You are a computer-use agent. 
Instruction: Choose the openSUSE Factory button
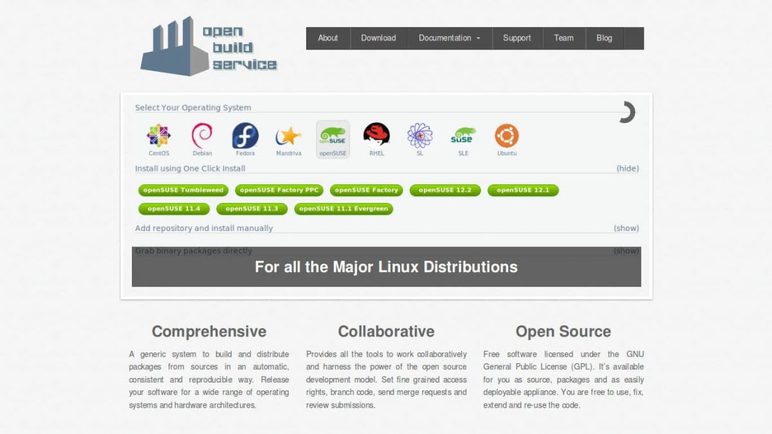[x=367, y=190]
